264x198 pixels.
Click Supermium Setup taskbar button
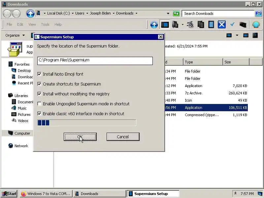point(153,194)
